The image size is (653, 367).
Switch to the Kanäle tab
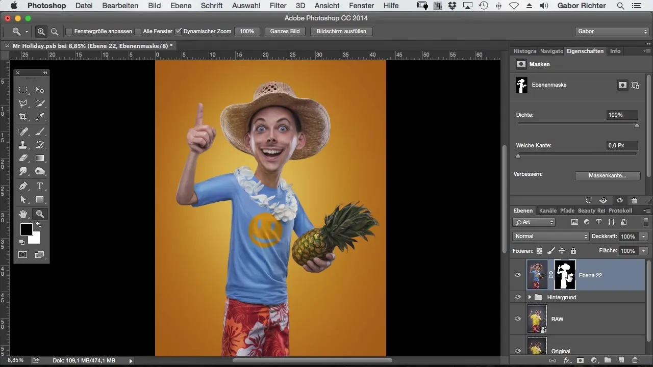(x=547, y=211)
